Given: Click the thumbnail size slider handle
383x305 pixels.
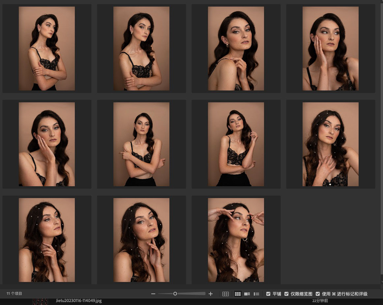Looking at the screenshot, I should coord(175,294).
